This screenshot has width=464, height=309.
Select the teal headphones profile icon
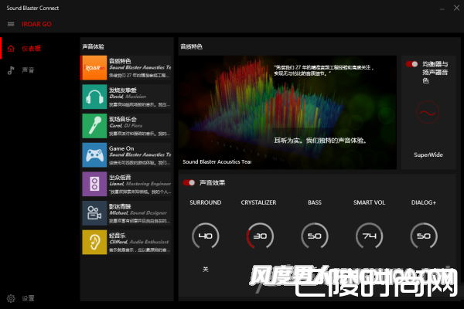pyautogui.click(x=94, y=97)
